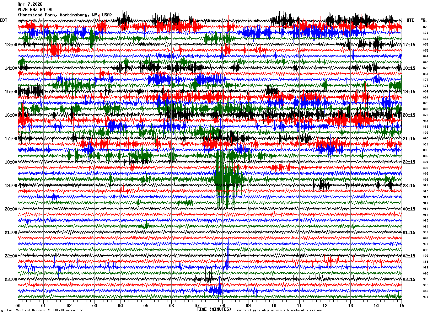The image size is (430, 315).
Task: Click the 20:15 UTC time label
Action: [409, 115]
